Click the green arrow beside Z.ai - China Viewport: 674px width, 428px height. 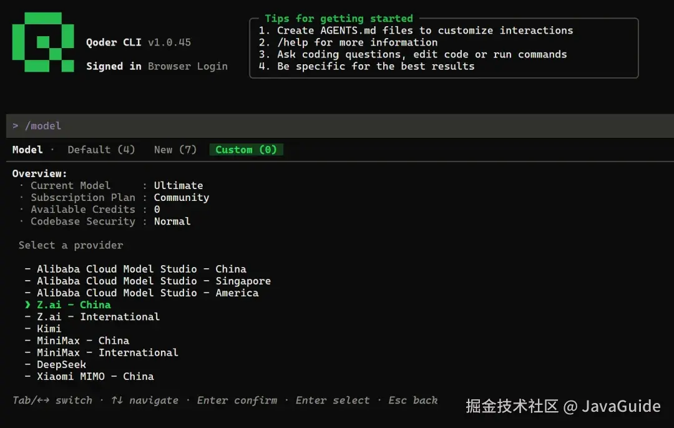tap(27, 304)
